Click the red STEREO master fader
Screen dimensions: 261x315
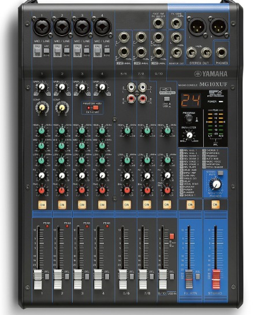(x=216, y=279)
